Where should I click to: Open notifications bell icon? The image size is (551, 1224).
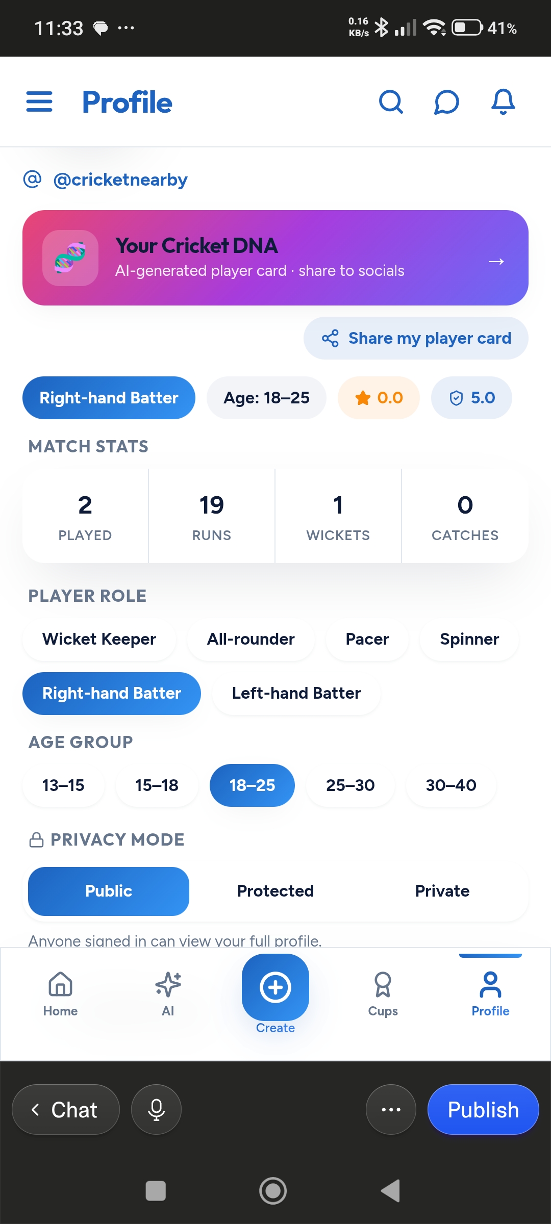click(x=503, y=101)
